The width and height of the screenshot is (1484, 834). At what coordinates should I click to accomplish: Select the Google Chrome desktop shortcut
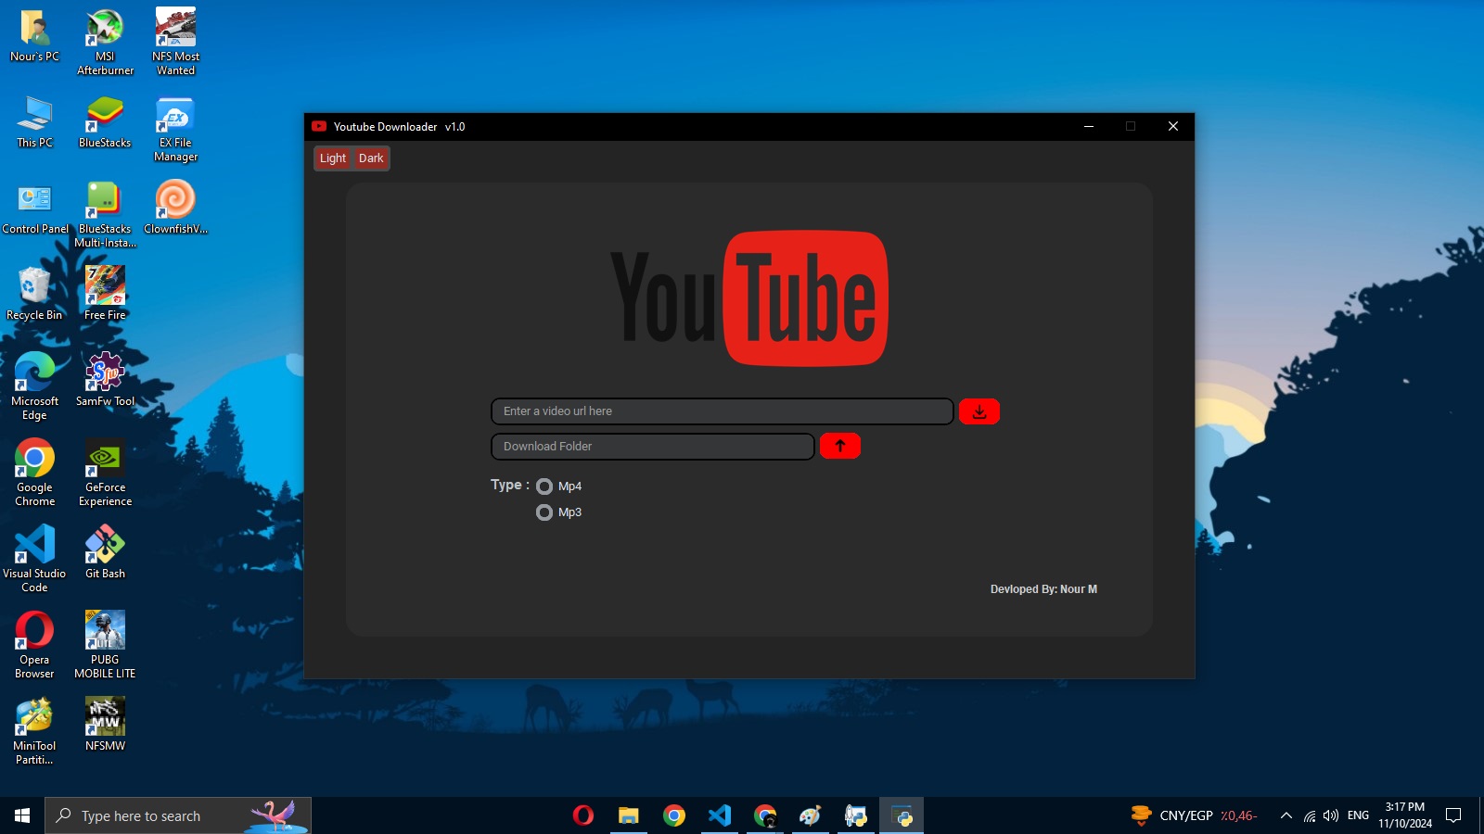click(34, 474)
